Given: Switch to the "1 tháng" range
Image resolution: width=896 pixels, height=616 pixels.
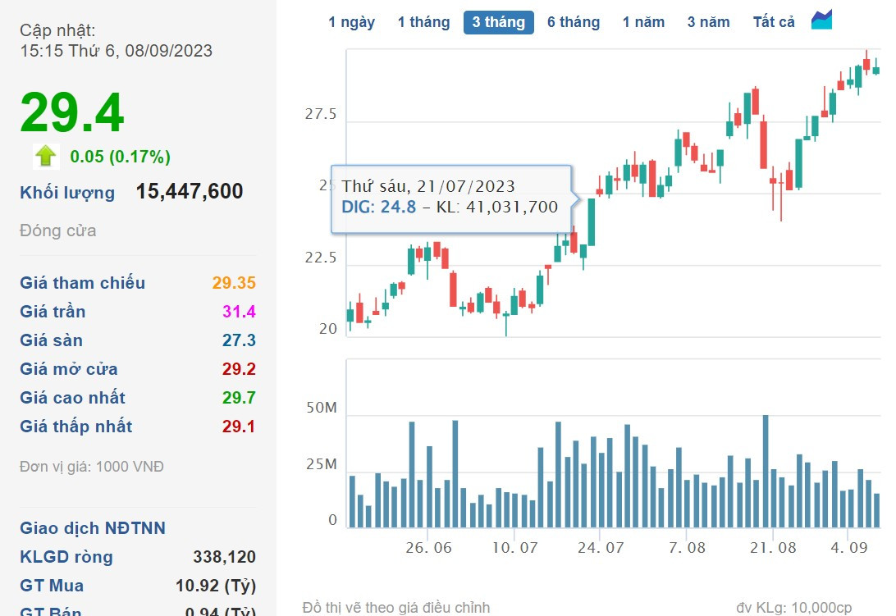Looking at the screenshot, I should pyautogui.click(x=423, y=22).
